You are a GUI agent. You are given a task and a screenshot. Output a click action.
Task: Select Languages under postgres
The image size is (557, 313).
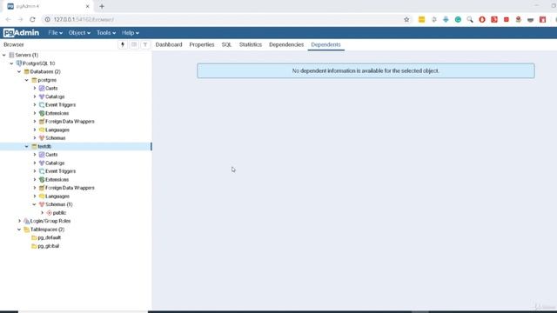point(57,130)
